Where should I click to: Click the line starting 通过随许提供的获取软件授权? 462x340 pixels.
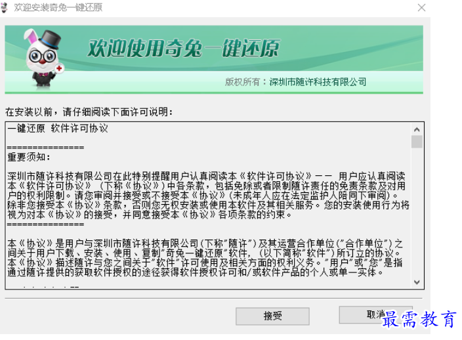coord(195,272)
